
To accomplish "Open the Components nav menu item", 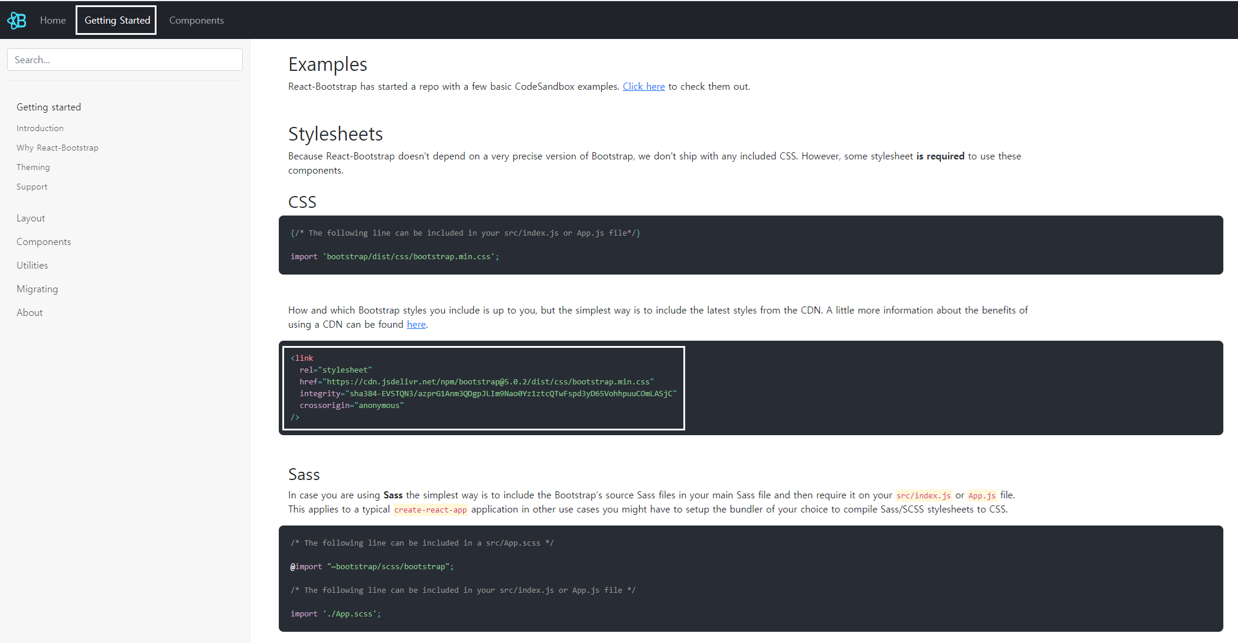I will 196,21.
